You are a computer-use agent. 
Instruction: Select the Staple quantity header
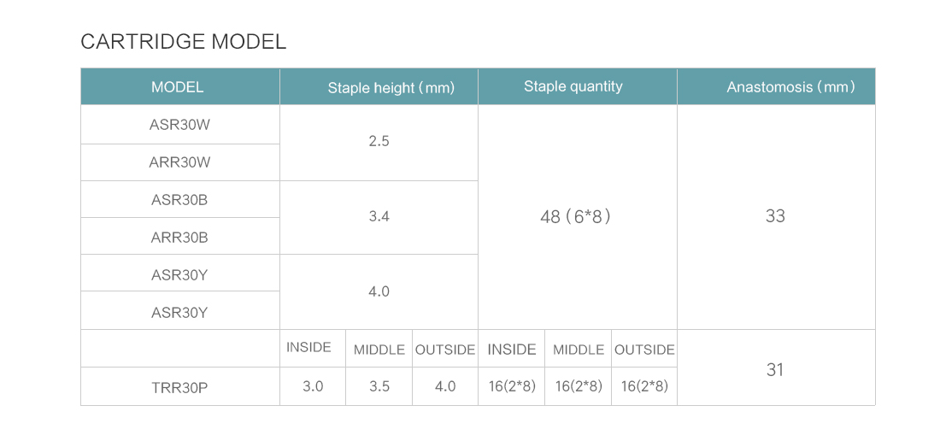click(578, 87)
